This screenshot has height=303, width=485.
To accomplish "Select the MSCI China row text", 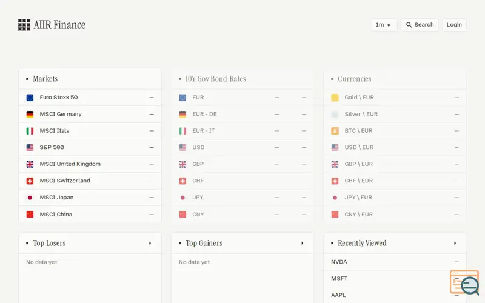I will click(x=56, y=215).
